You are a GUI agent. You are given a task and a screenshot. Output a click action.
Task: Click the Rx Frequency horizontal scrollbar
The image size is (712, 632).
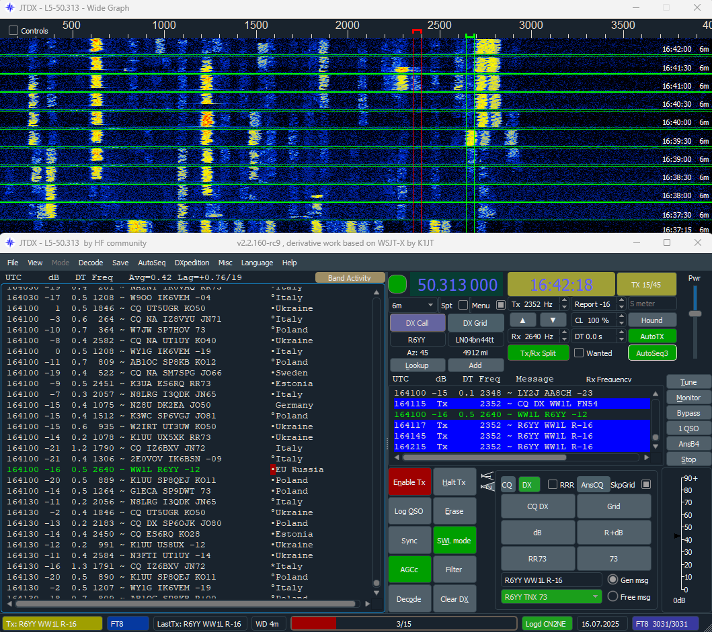click(x=521, y=457)
